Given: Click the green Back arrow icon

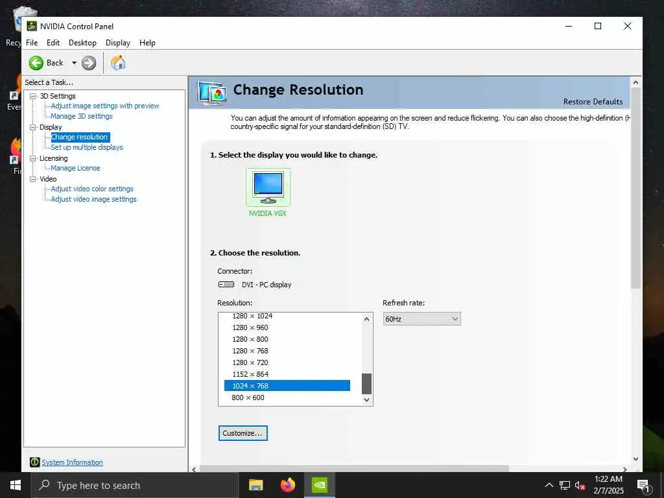Looking at the screenshot, I should point(36,63).
